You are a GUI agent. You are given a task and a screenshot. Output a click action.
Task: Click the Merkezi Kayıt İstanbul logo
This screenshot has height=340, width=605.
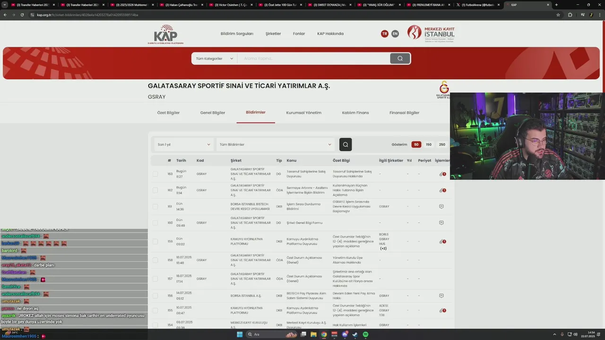431,34
